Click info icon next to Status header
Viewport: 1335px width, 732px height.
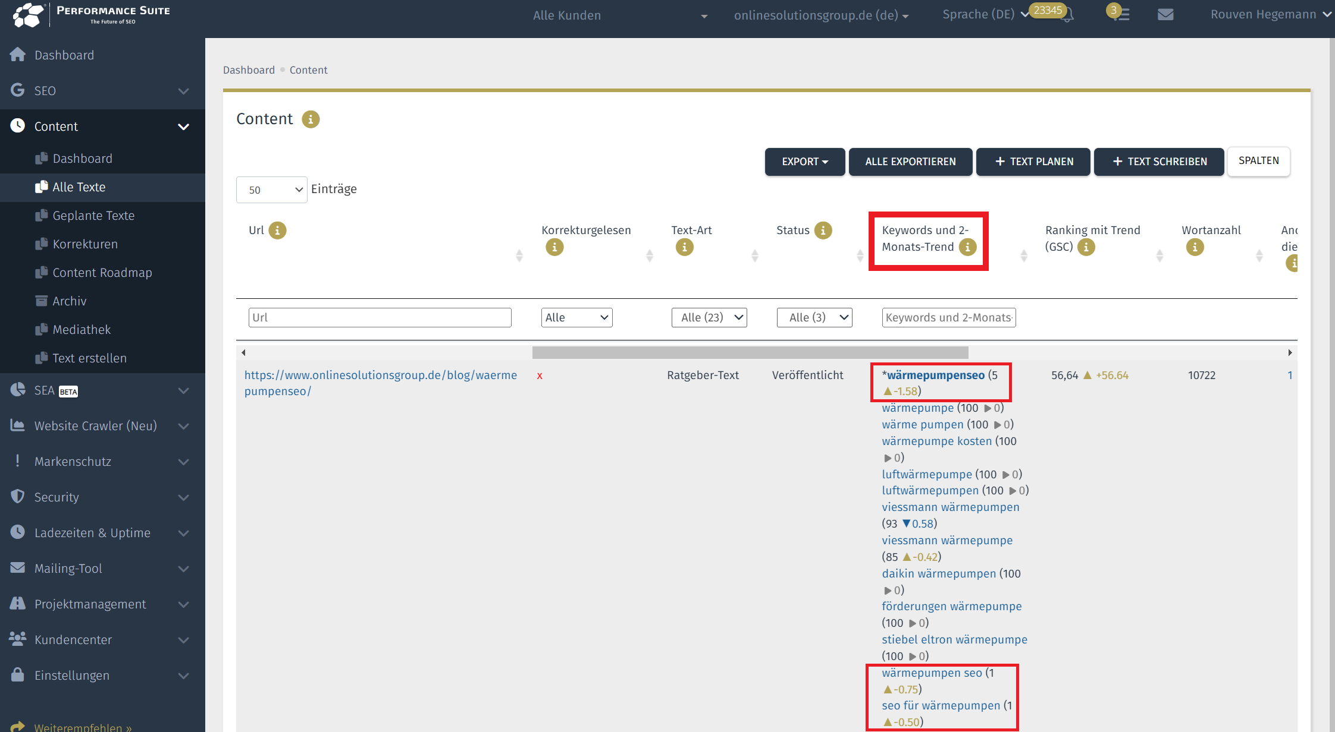click(823, 231)
